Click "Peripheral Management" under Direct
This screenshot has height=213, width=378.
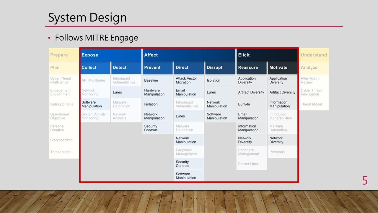pyautogui.click(x=189, y=152)
